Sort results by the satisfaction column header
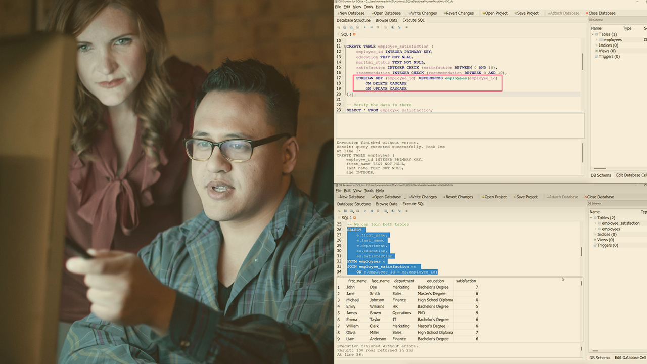Screen dimensions: 647x364 [466, 281]
